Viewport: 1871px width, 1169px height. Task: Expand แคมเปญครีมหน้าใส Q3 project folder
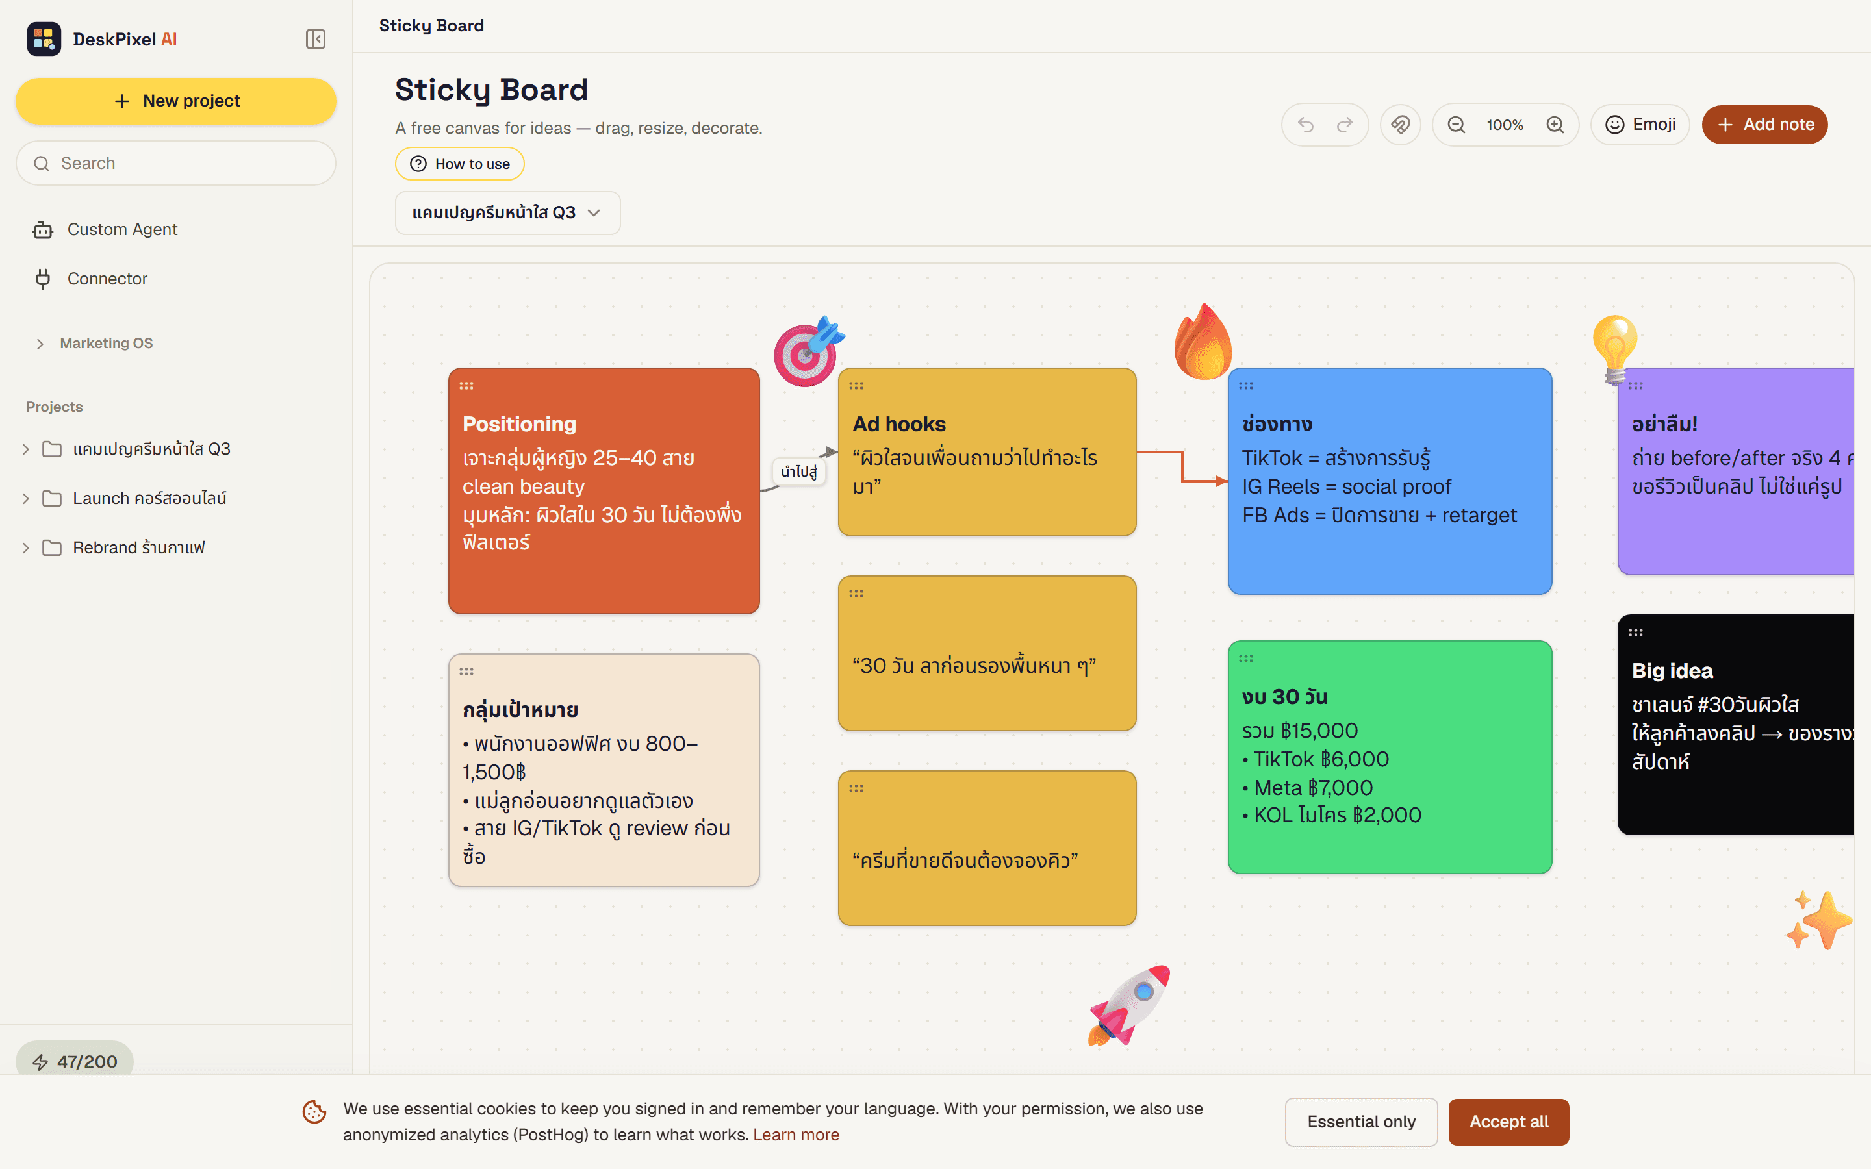click(26, 449)
